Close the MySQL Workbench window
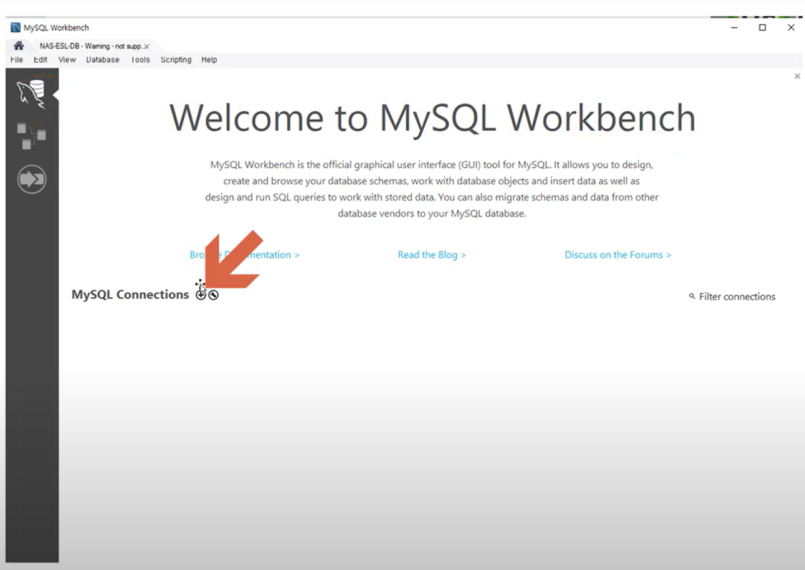Viewport: 805px width, 570px height. pos(791,27)
